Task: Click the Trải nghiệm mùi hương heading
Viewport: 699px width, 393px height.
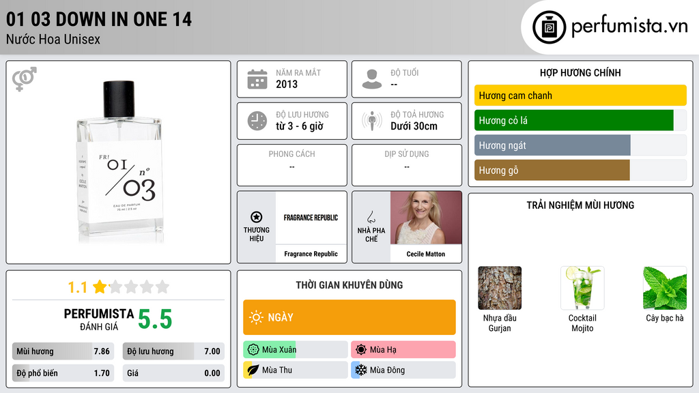Action: coord(580,205)
